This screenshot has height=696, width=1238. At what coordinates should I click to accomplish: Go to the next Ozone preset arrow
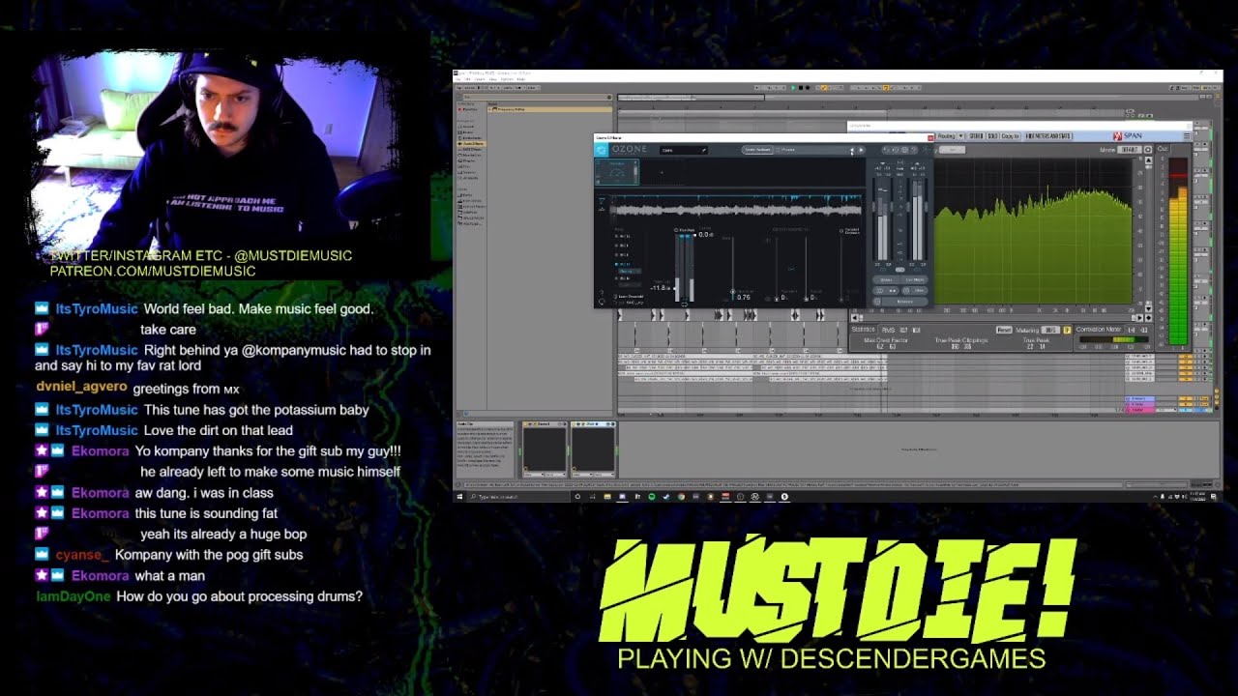(861, 150)
